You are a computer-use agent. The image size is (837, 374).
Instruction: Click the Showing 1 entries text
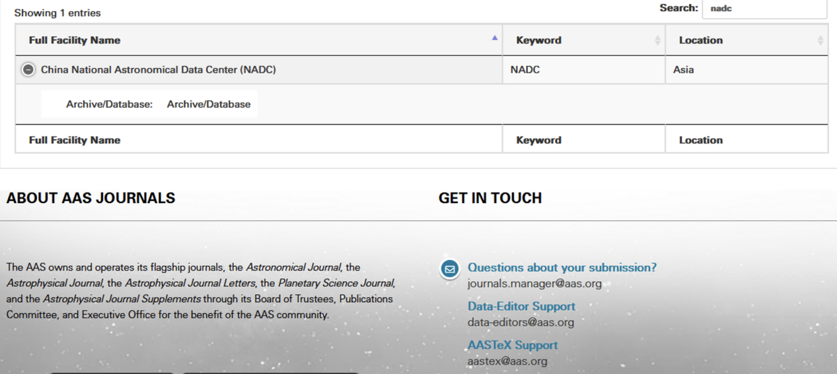pos(57,13)
